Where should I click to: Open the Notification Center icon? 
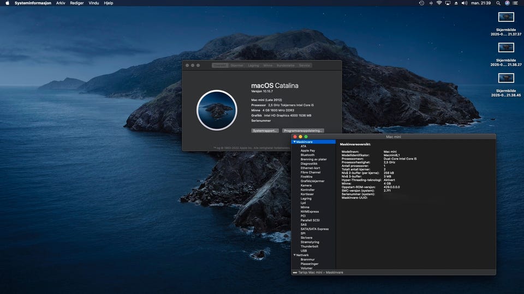pyautogui.click(x=516, y=3)
